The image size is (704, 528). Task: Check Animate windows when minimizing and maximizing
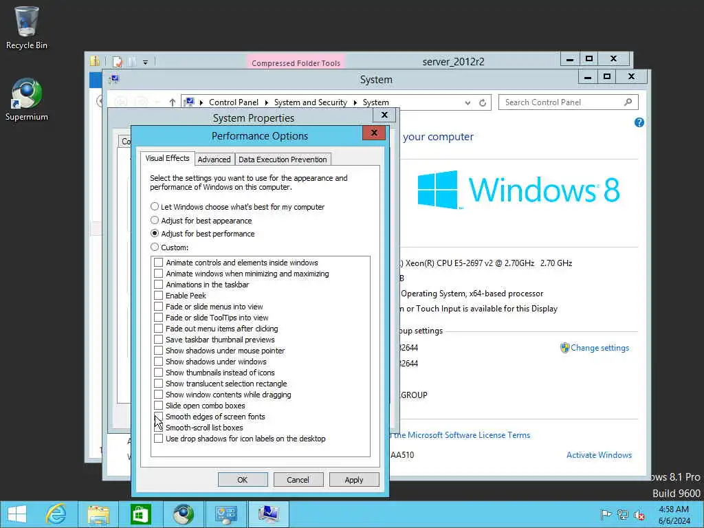[159, 274]
